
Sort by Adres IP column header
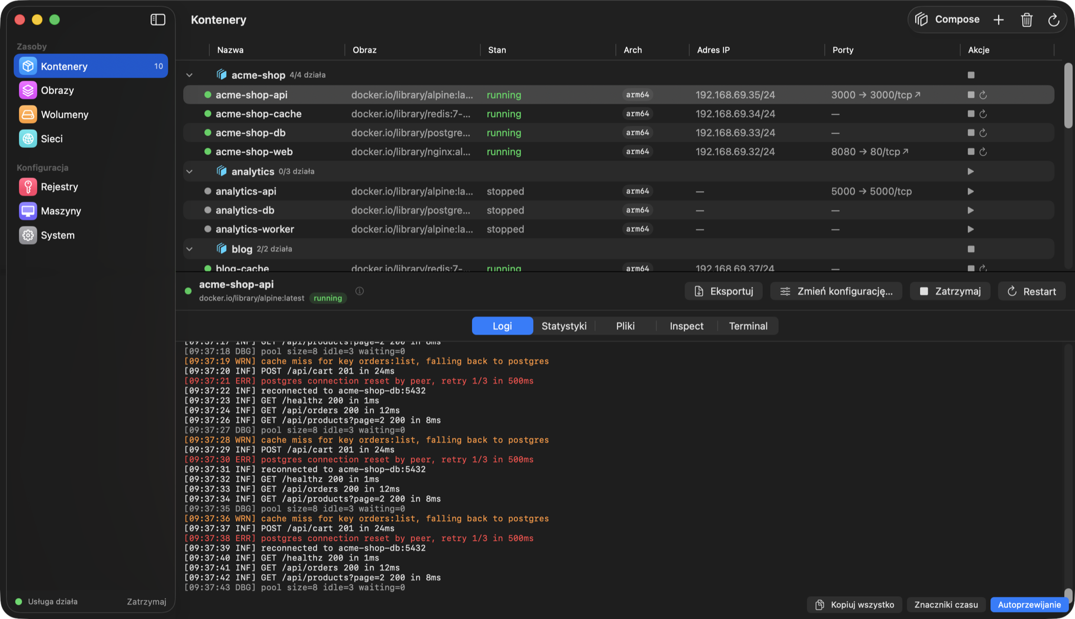pyautogui.click(x=757, y=50)
